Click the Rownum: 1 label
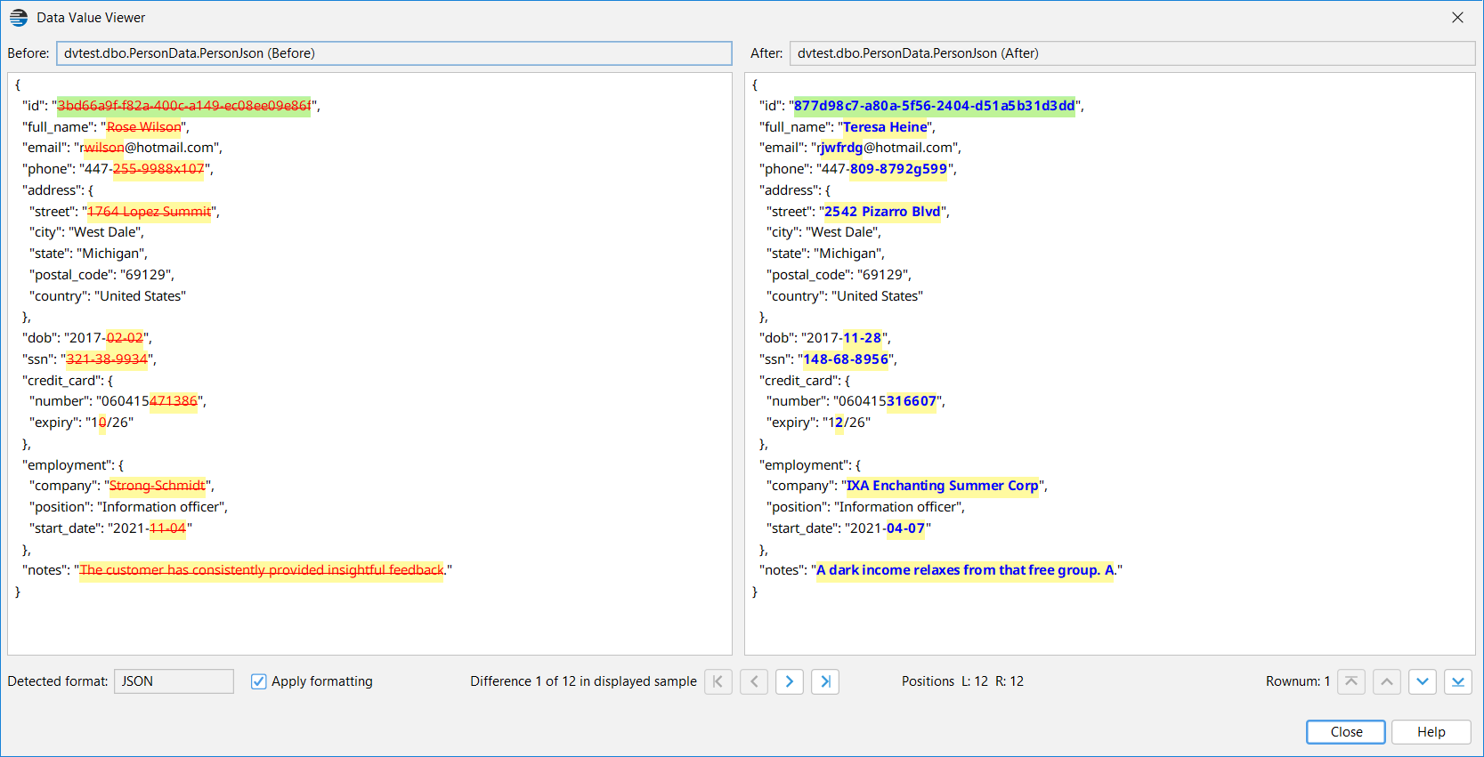Screen dimensions: 1484x757 click(x=1298, y=681)
